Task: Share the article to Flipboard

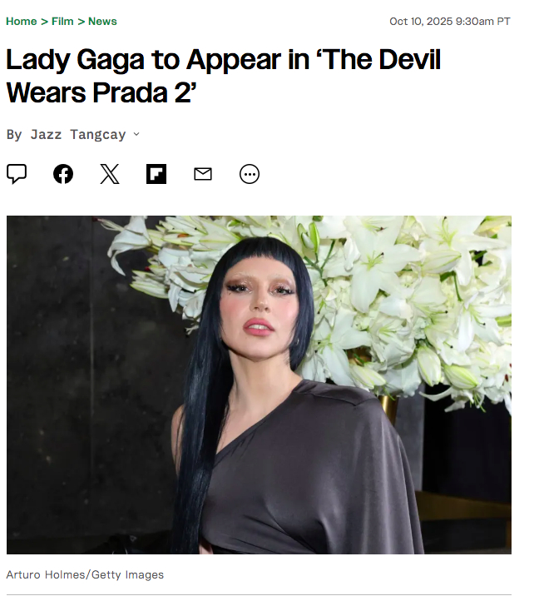Action: [x=156, y=174]
